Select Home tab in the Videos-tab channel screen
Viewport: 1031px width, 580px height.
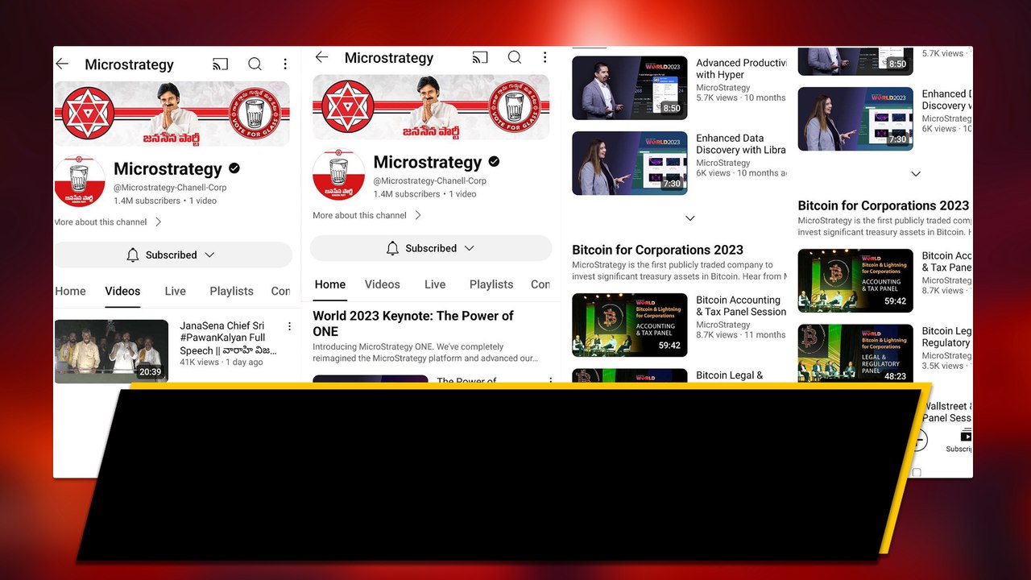point(70,291)
